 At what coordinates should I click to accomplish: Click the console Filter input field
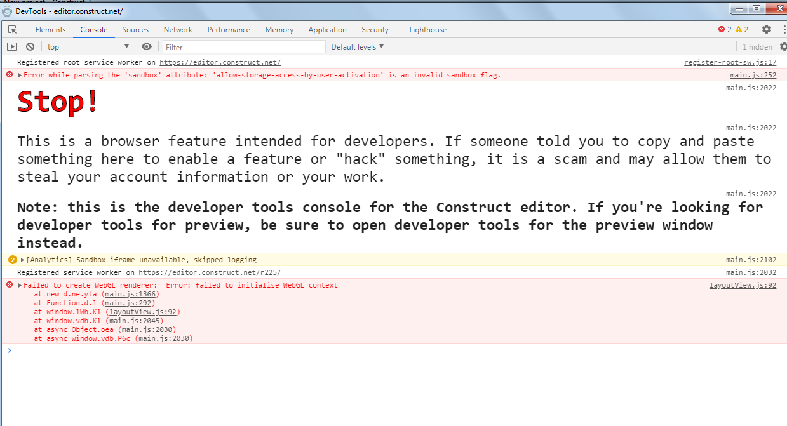click(245, 47)
